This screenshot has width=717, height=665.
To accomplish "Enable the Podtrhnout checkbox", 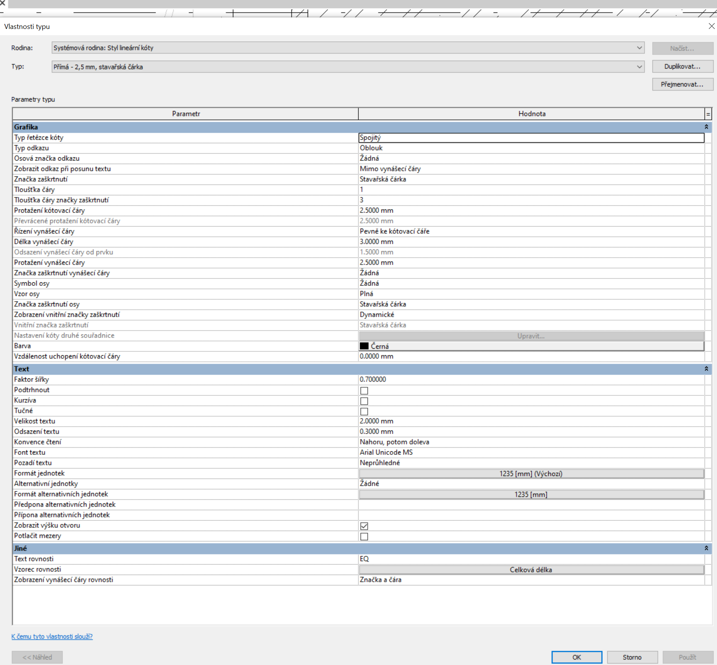I will [x=364, y=390].
